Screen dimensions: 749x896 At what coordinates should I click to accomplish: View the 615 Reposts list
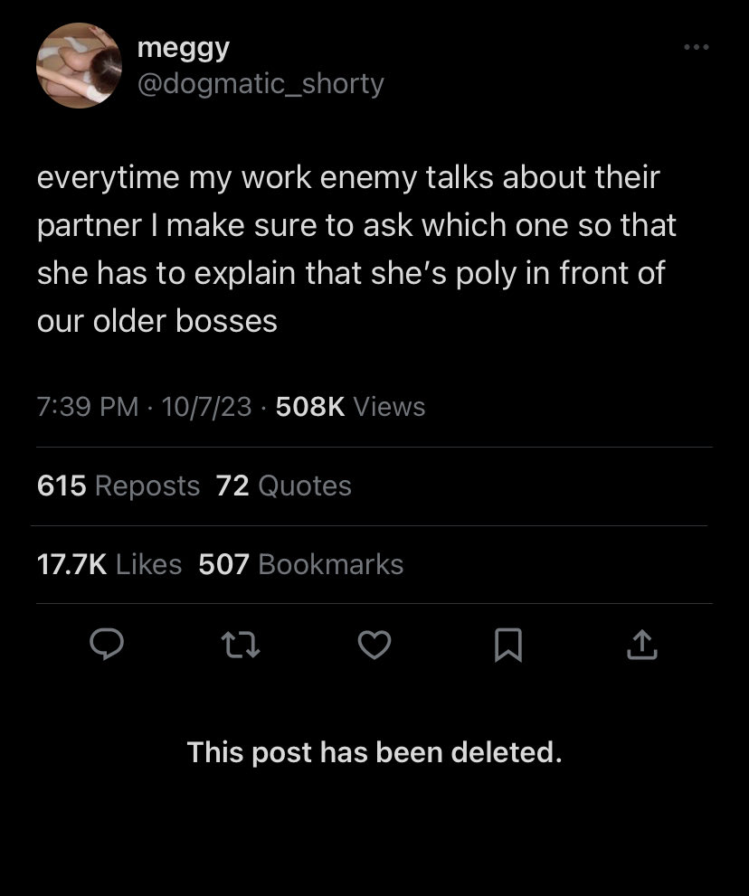point(119,486)
